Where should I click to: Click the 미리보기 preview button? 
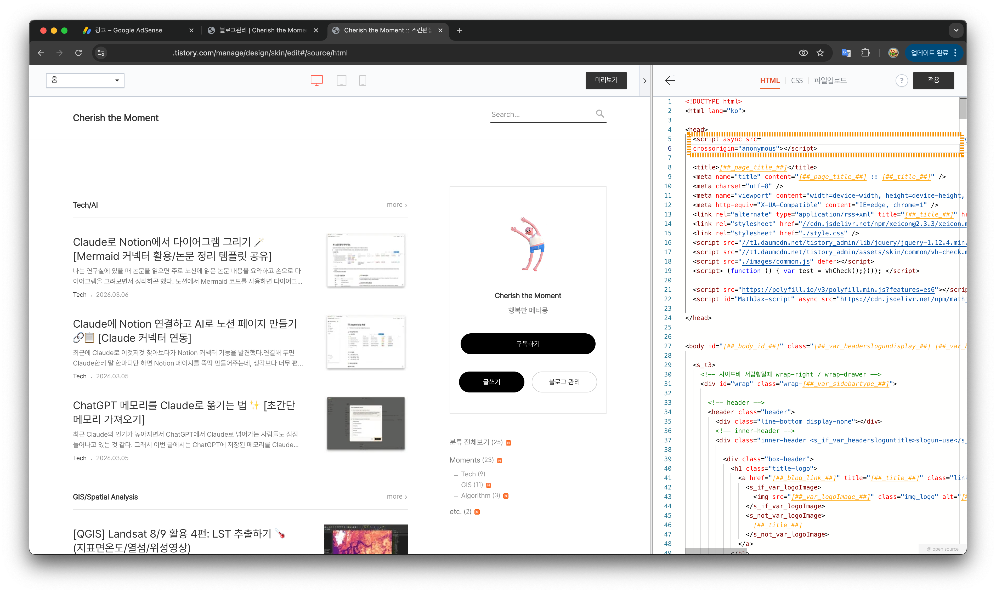click(606, 80)
